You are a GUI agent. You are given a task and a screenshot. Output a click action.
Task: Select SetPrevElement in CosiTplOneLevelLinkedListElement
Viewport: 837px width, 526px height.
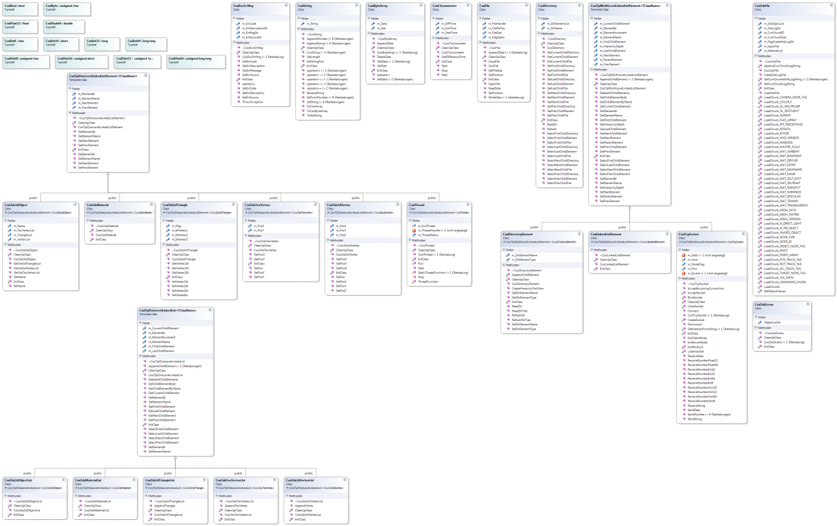(x=88, y=168)
